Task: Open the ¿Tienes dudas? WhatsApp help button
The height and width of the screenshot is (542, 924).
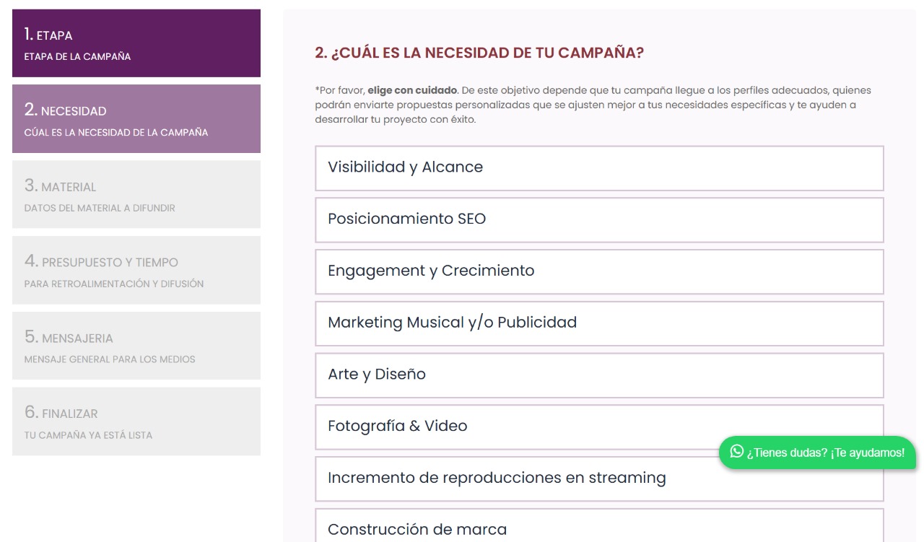Action: (x=817, y=453)
